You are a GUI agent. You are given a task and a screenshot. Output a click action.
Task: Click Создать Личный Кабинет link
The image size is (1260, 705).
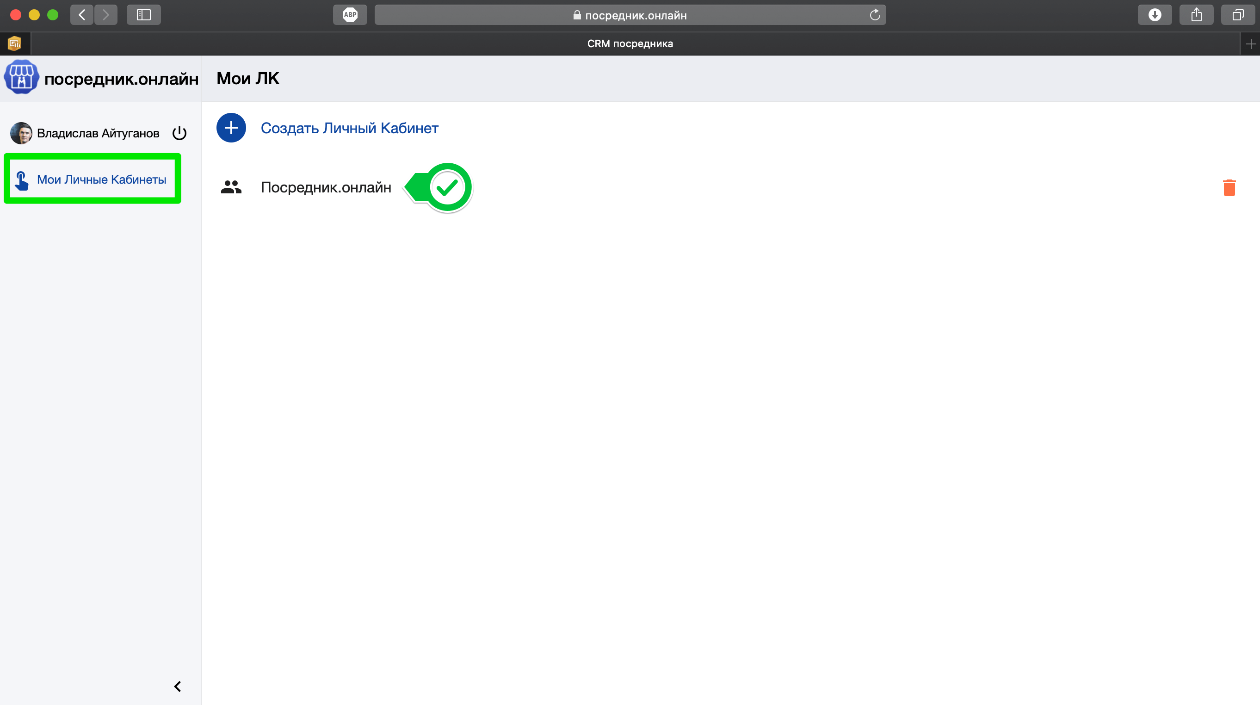point(349,128)
